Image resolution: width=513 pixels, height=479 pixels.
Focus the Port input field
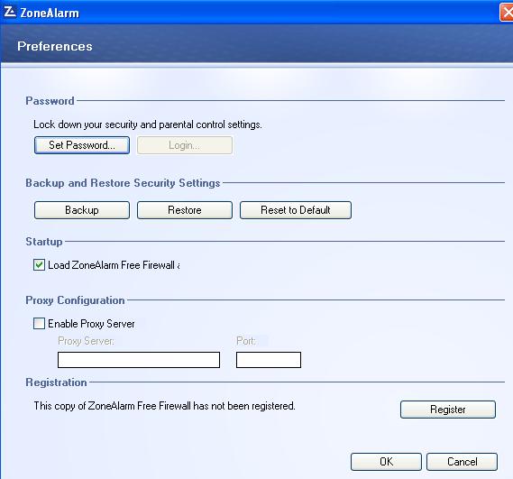269,360
